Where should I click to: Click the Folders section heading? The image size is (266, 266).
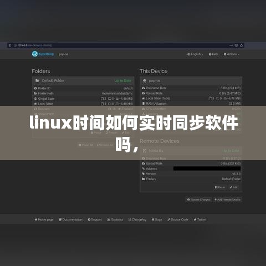(x=41, y=71)
